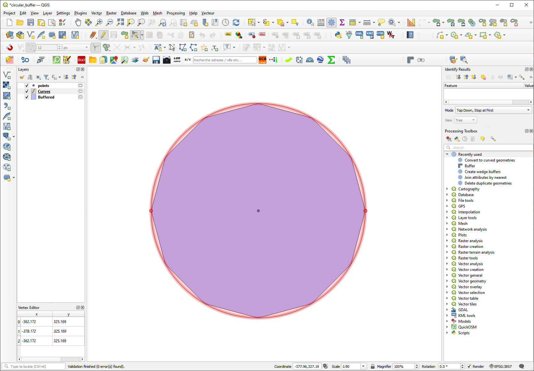Expand the Cartography toolbox group
Screen dimensions: 534x371
(x=447, y=189)
